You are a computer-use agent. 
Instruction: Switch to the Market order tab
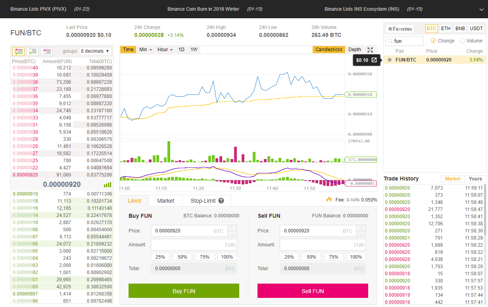point(166,201)
